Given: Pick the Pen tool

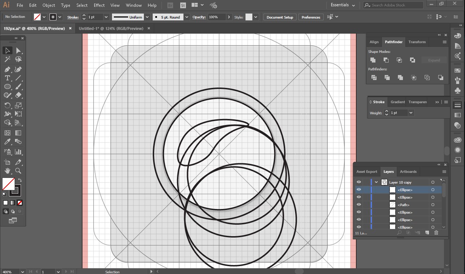Looking at the screenshot, I should (7, 69).
